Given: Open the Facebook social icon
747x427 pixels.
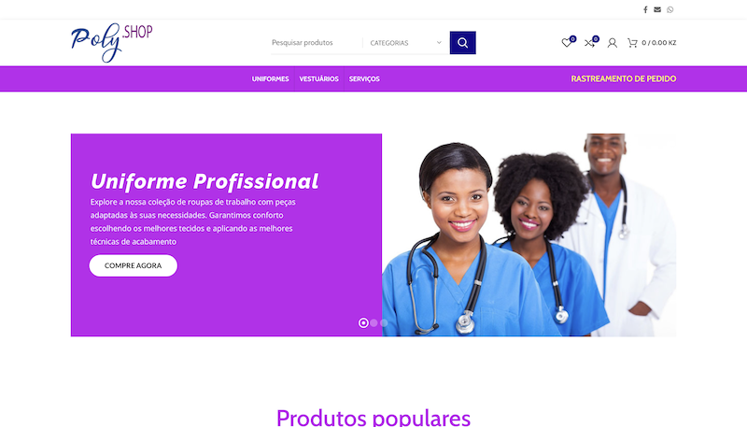Looking at the screenshot, I should coord(645,9).
